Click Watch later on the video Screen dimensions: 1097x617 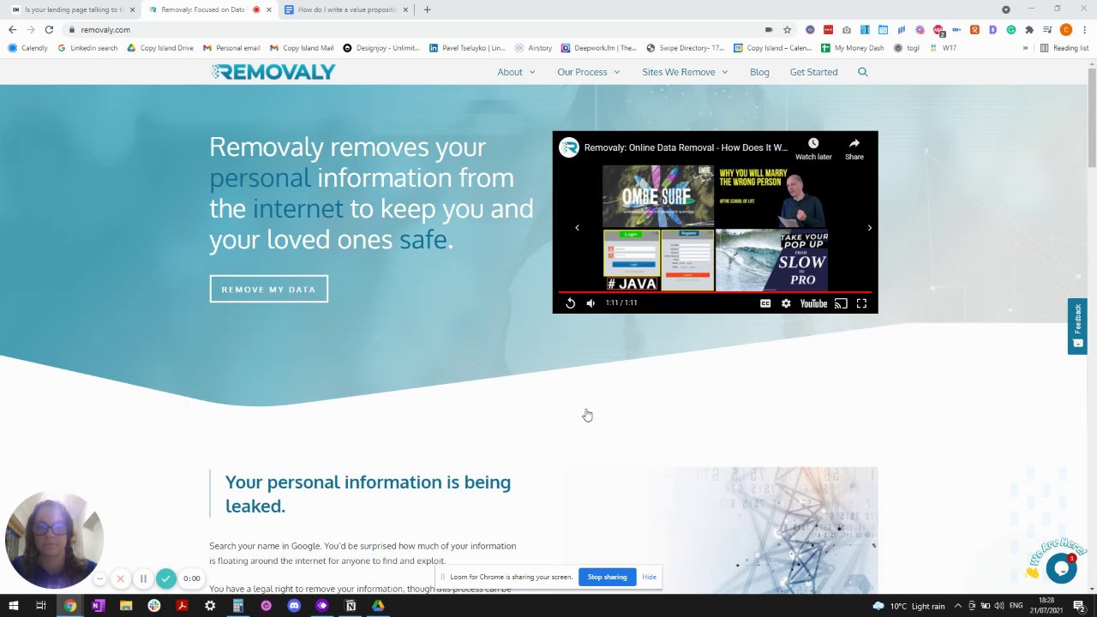tap(813, 149)
